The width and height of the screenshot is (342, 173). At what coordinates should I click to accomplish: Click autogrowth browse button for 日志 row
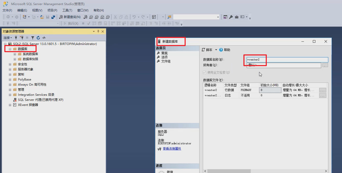click(322, 96)
